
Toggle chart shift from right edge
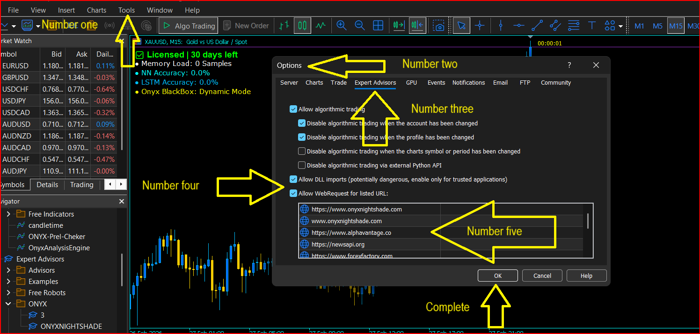click(417, 26)
